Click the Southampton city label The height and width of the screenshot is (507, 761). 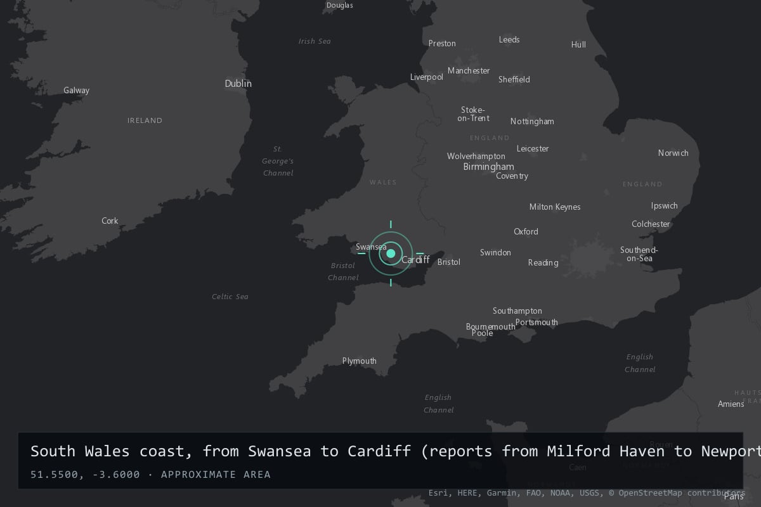click(x=517, y=311)
